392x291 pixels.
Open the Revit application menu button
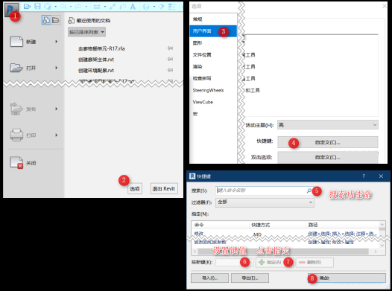click(x=11, y=10)
